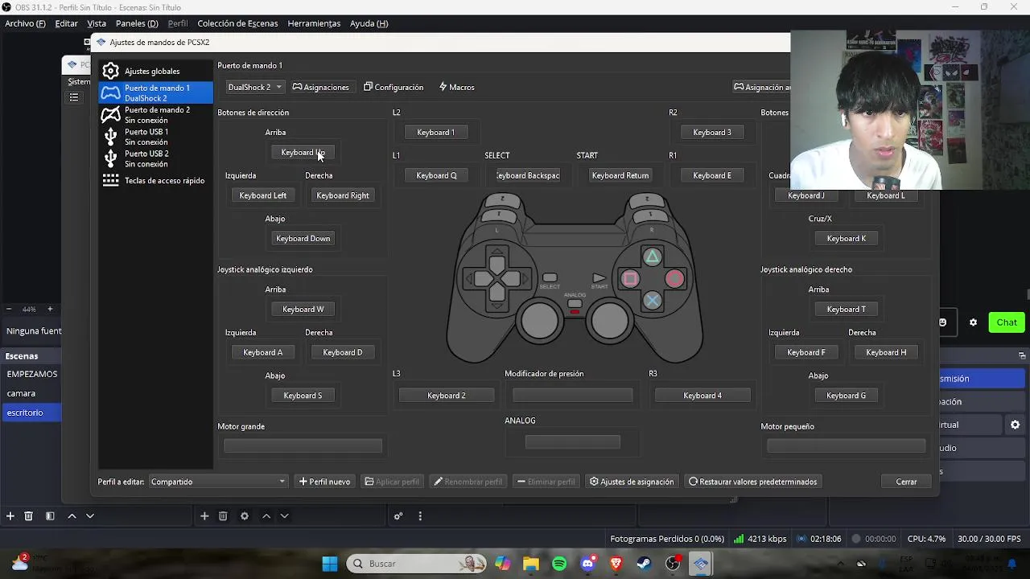Open Perfil a editar Compartido dropdown
Image resolution: width=1030 pixels, height=579 pixels.
[x=218, y=482]
